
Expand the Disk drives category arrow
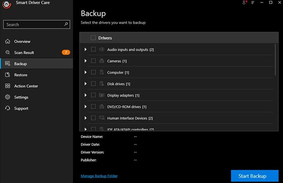click(86, 84)
